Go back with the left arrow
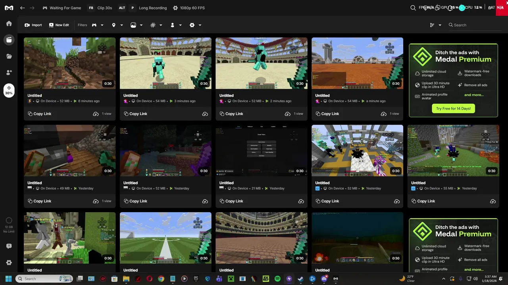 pyautogui.click(x=23, y=8)
